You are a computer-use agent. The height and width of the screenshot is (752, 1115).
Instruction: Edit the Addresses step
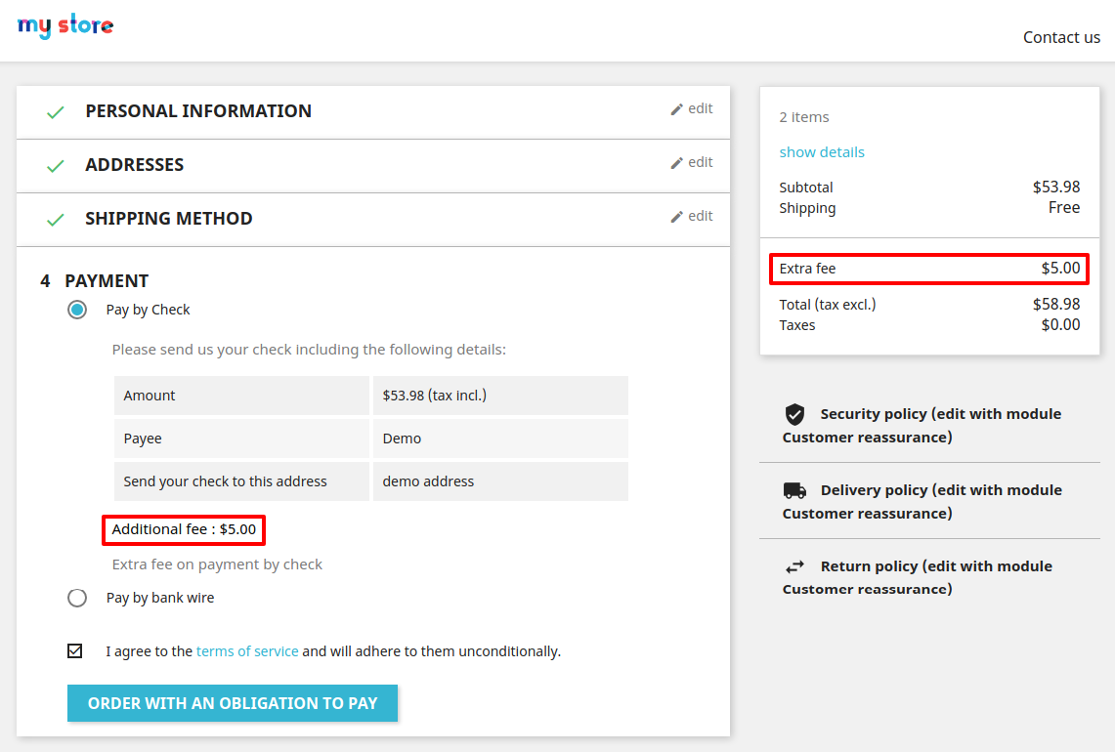(692, 162)
